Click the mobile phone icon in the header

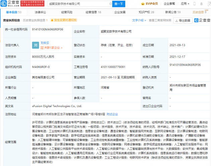(x=195, y=4)
